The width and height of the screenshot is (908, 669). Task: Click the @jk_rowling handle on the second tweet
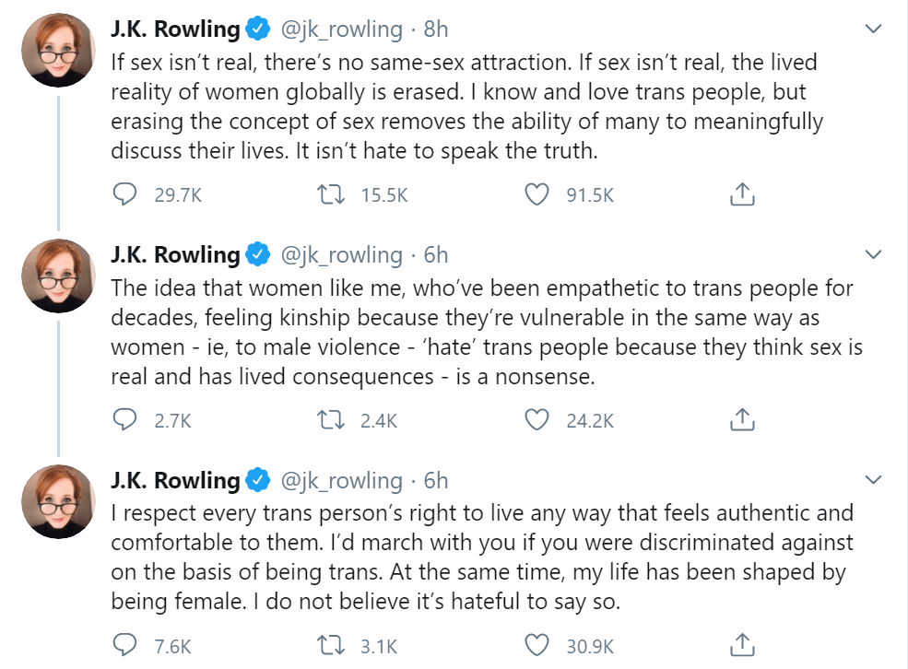click(340, 254)
